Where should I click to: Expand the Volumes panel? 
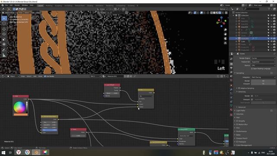(240, 114)
